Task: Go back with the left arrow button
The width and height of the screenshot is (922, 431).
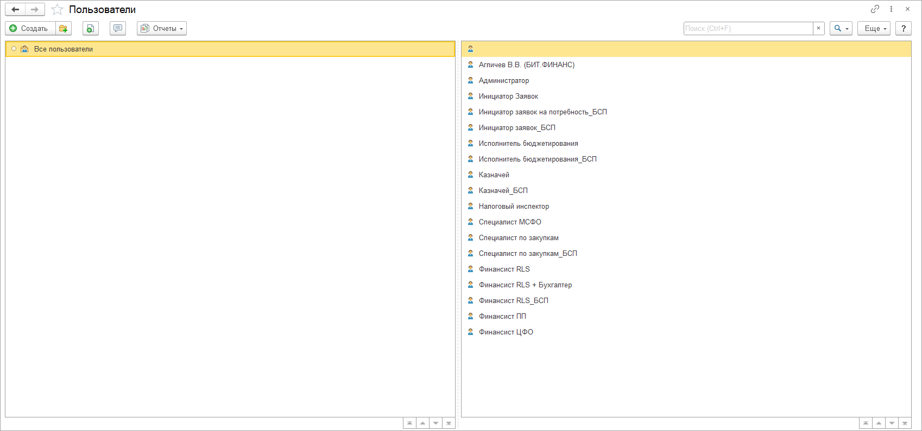Action: 15,9
